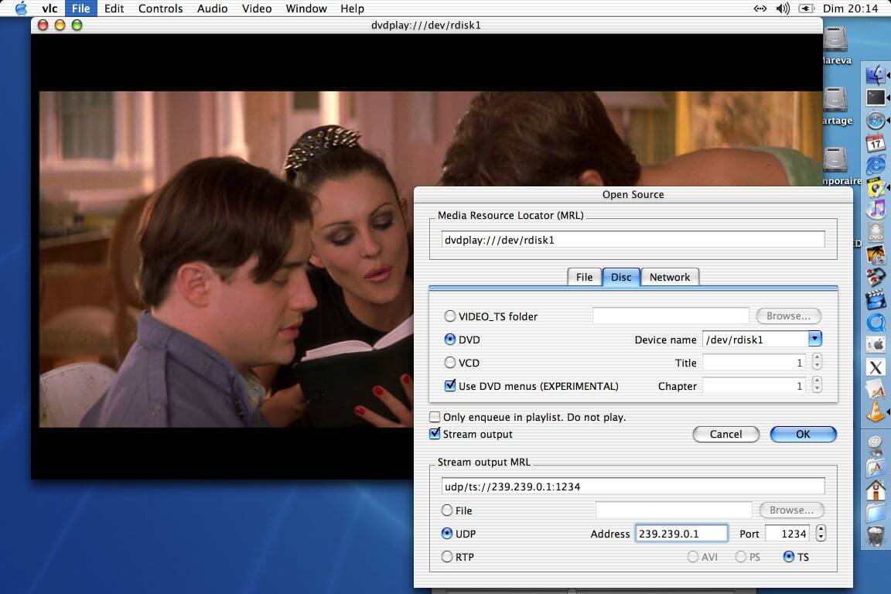Select the RTP streaming radio button

click(447, 556)
